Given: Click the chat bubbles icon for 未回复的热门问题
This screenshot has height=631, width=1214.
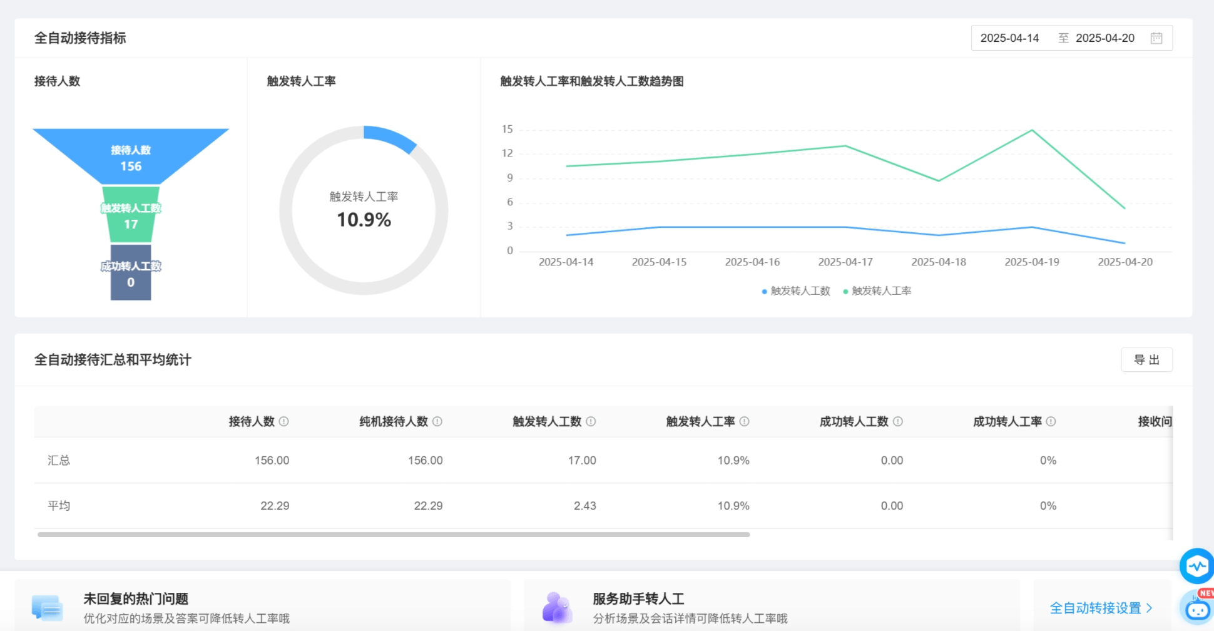Looking at the screenshot, I should [47, 608].
